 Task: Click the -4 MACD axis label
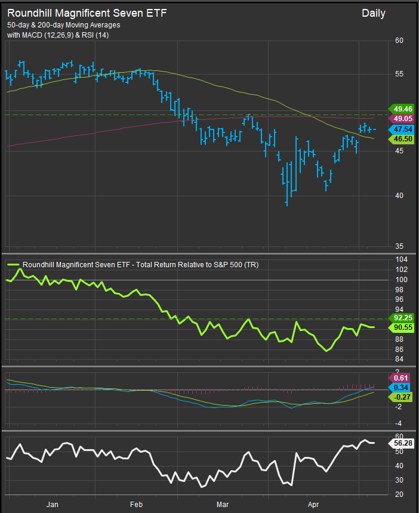(398, 424)
